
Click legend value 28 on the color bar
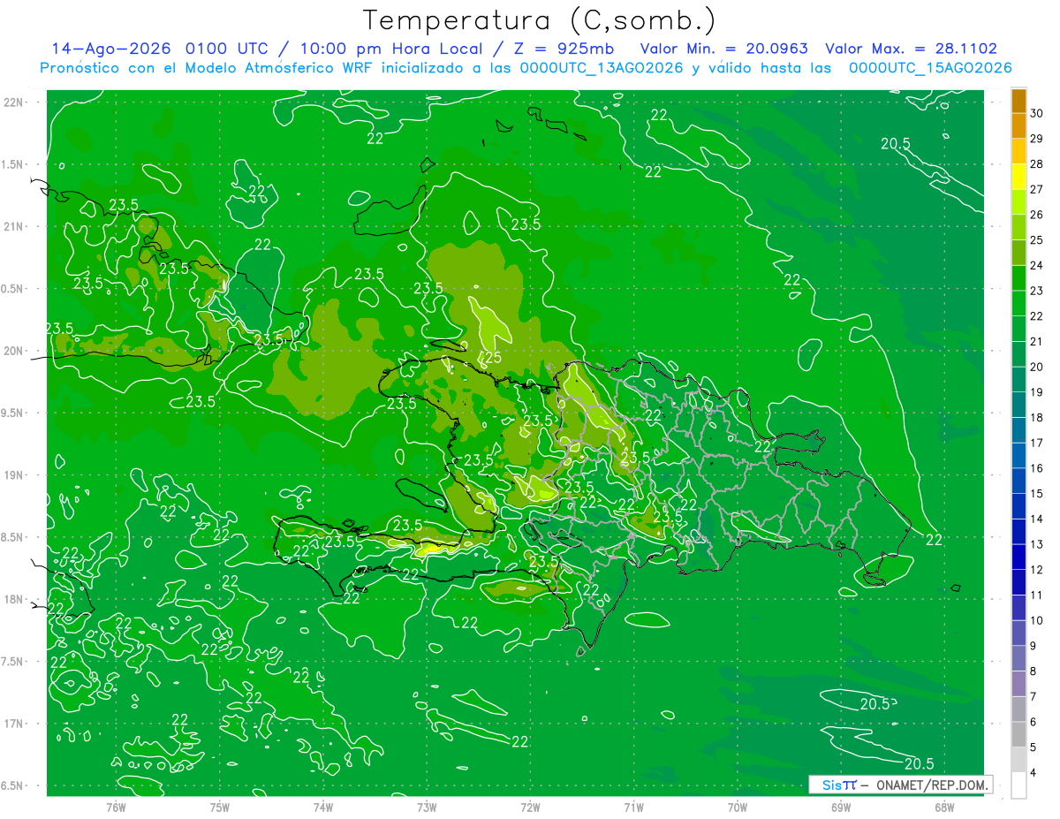[1036, 163]
